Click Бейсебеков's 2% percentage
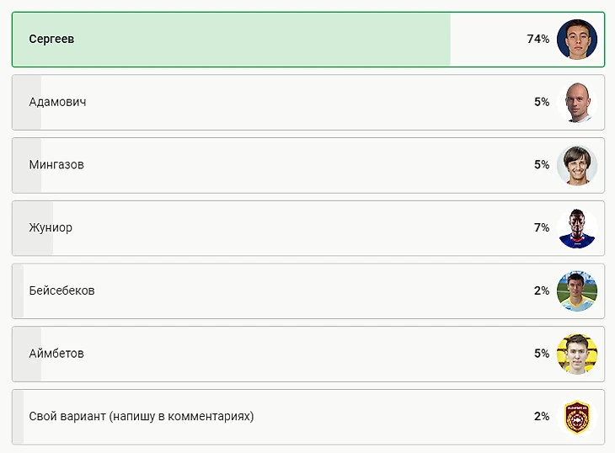 tap(541, 291)
